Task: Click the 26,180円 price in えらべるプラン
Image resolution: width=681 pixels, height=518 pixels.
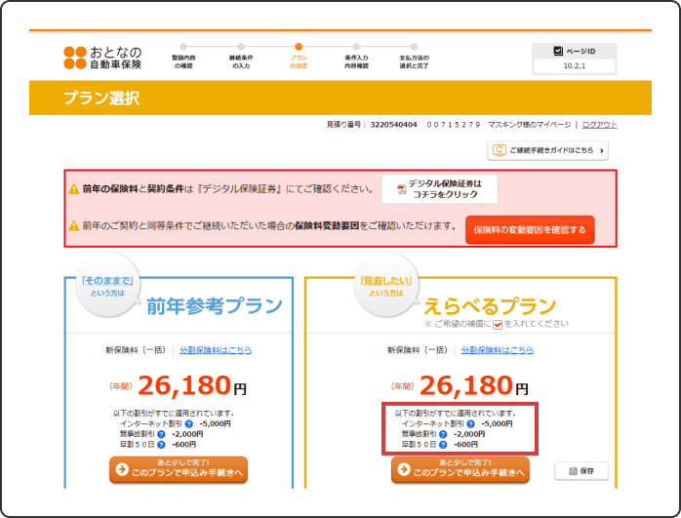Action: (474, 385)
